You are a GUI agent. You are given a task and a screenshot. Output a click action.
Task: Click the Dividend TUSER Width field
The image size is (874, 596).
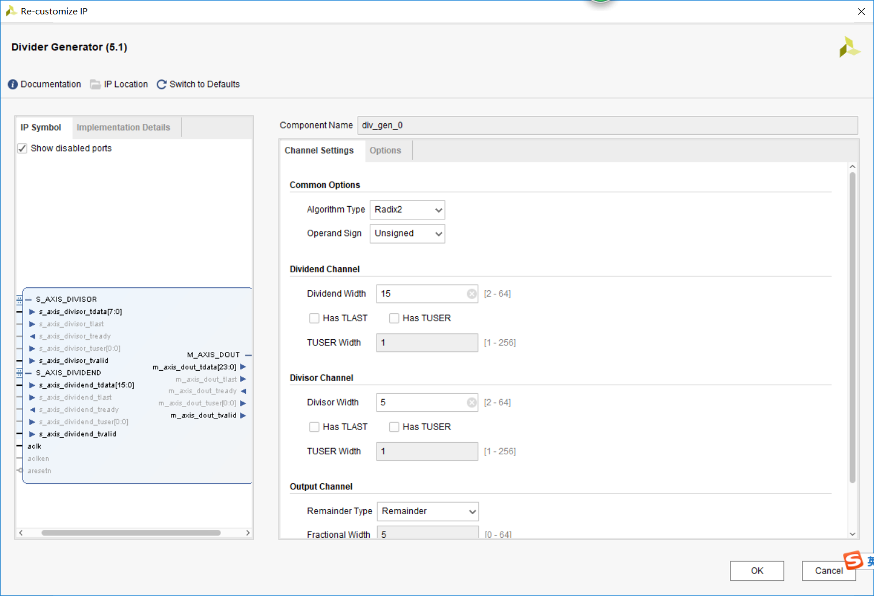[427, 343]
